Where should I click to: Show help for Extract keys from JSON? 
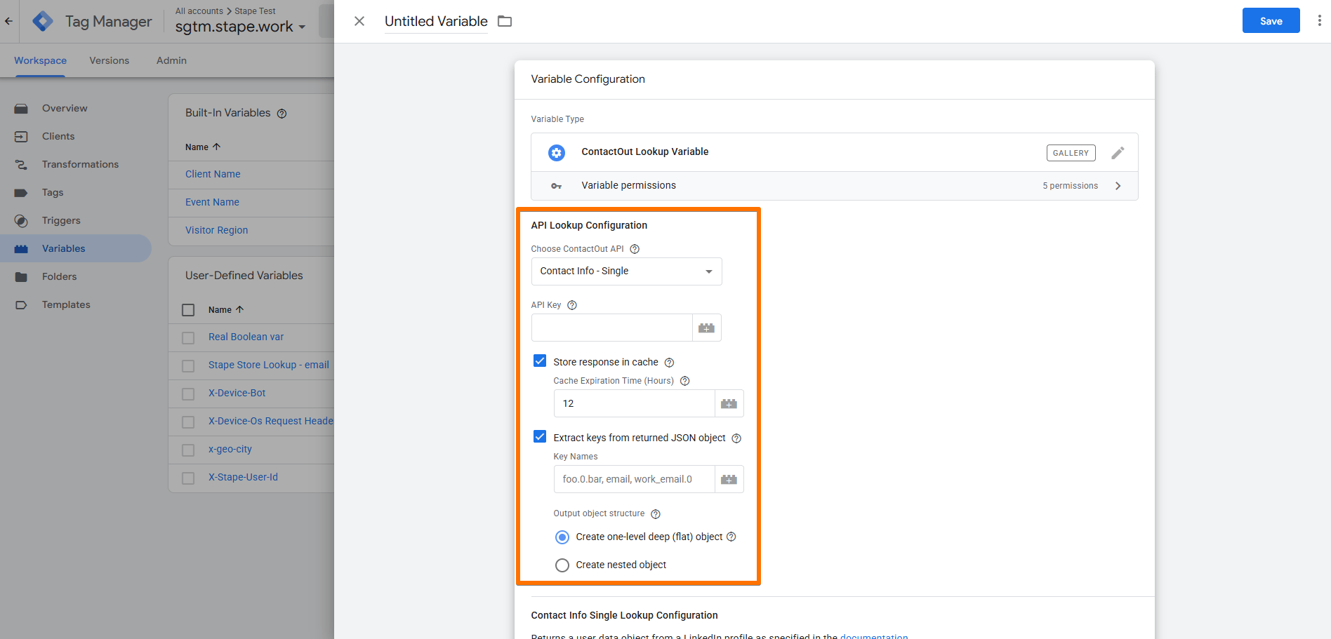coord(736,438)
